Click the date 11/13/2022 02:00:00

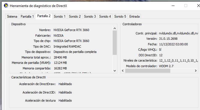[x=173, y=44]
